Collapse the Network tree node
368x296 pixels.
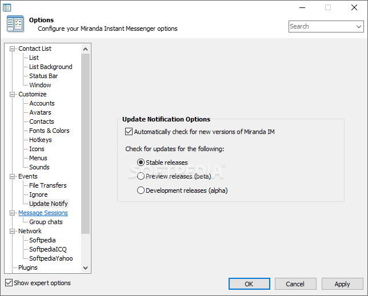pyautogui.click(x=12, y=232)
